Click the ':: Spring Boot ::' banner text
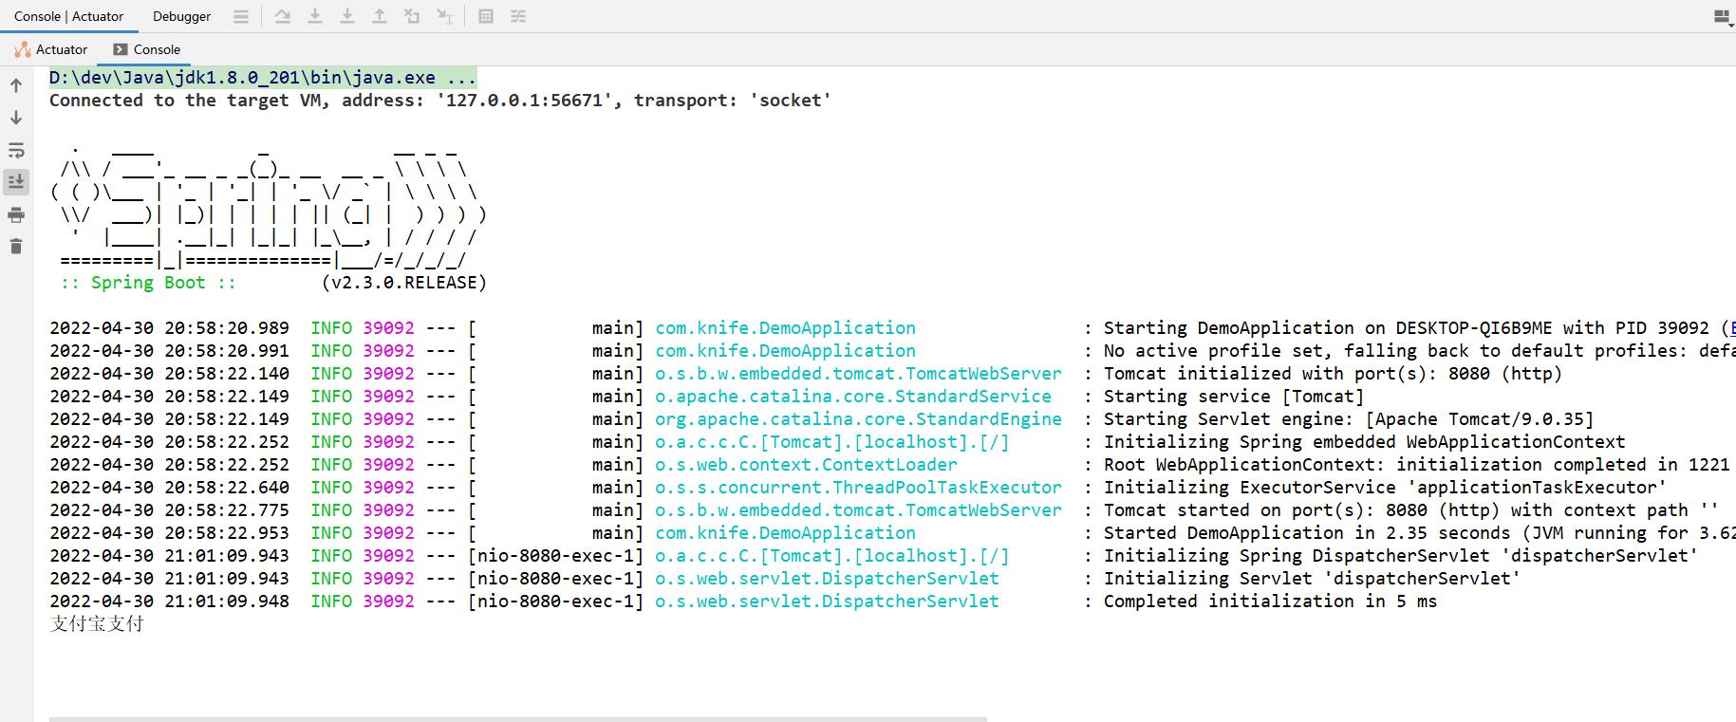Viewport: 1736px width, 722px height. pos(148,283)
